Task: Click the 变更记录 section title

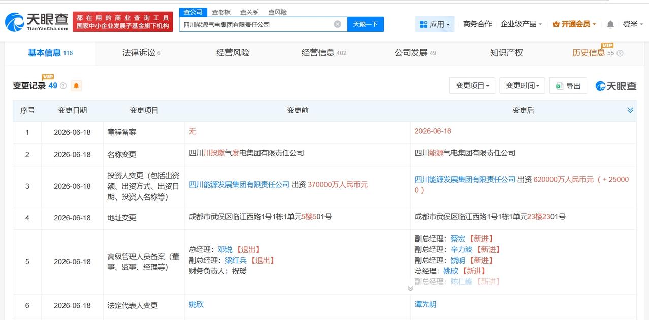Action: click(x=29, y=86)
